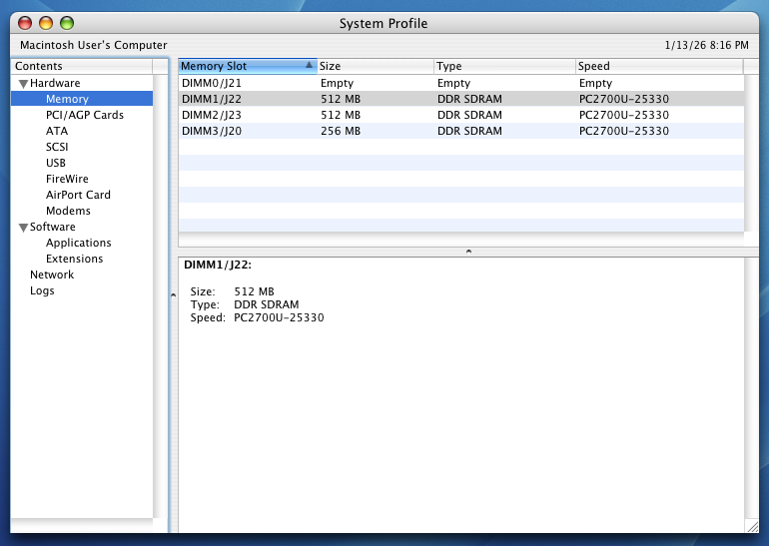Image resolution: width=769 pixels, height=546 pixels.
Task: Select Extensions under Software
Action: click(x=74, y=259)
